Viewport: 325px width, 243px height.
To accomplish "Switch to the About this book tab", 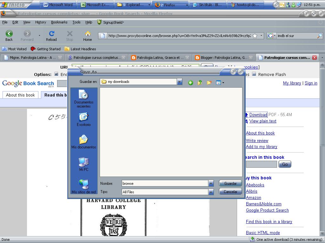I will [20, 95].
